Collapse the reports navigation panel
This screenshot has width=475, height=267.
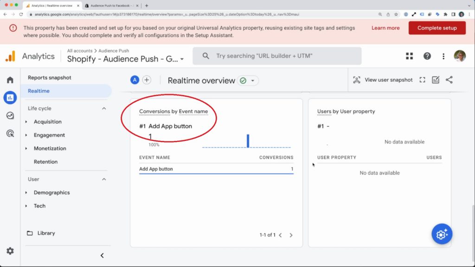pyautogui.click(x=102, y=255)
